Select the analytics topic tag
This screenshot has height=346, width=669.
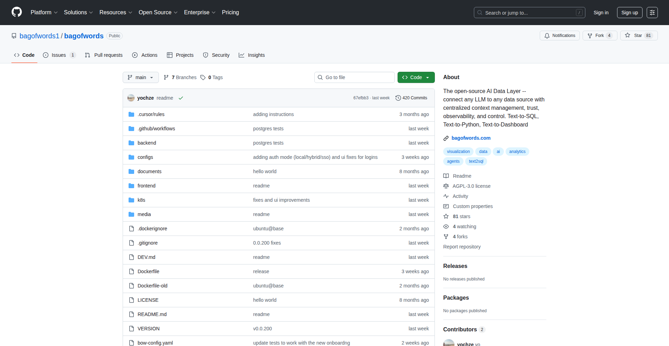point(517,152)
